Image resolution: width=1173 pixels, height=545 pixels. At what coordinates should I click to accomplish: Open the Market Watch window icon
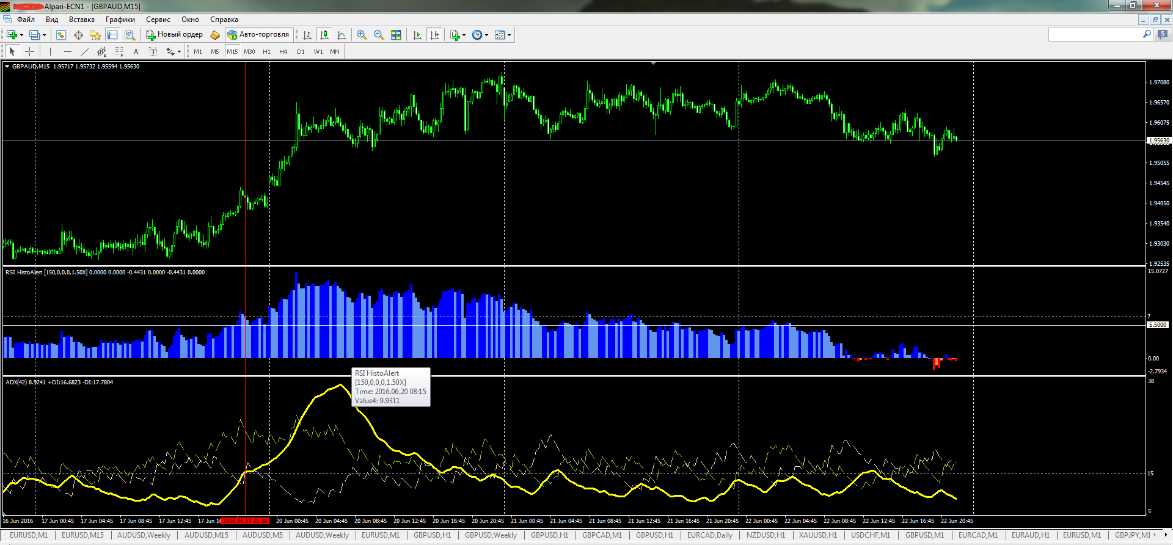click(x=61, y=35)
